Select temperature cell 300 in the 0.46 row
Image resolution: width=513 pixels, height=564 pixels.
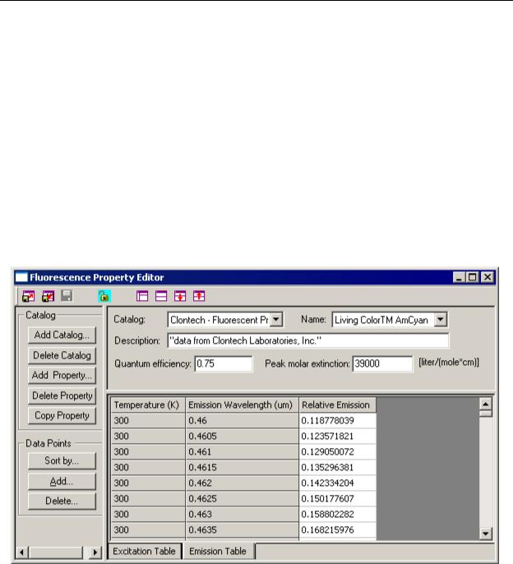(x=148, y=420)
